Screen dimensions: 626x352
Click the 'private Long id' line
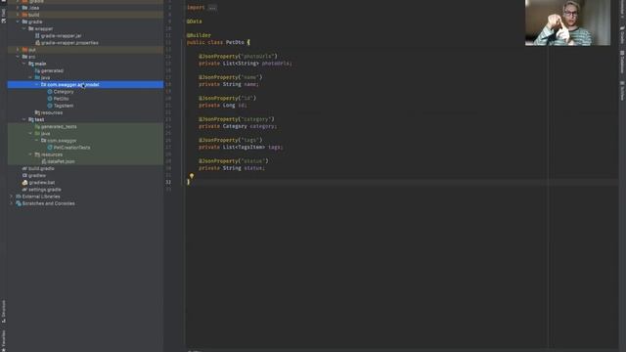pos(223,106)
